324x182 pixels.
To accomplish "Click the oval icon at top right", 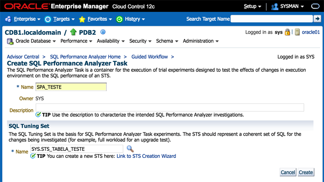I will [x=315, y=7].
